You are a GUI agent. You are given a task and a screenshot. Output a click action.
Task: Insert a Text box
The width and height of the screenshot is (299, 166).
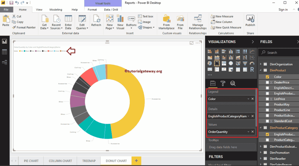146,16
